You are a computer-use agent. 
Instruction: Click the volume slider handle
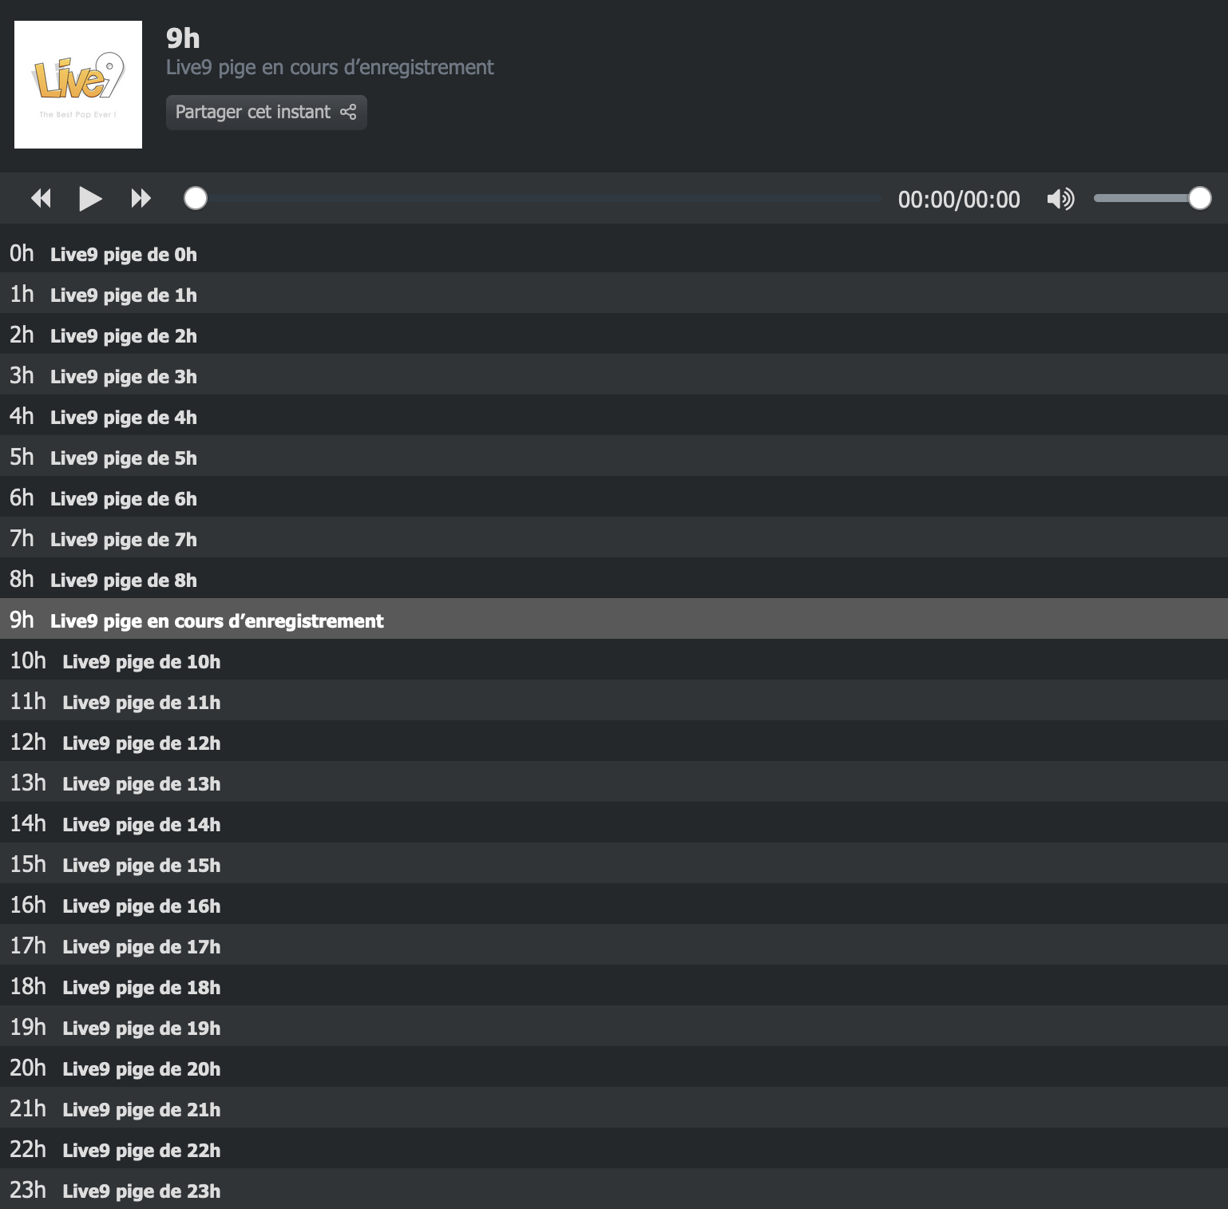coord(1199,198)
